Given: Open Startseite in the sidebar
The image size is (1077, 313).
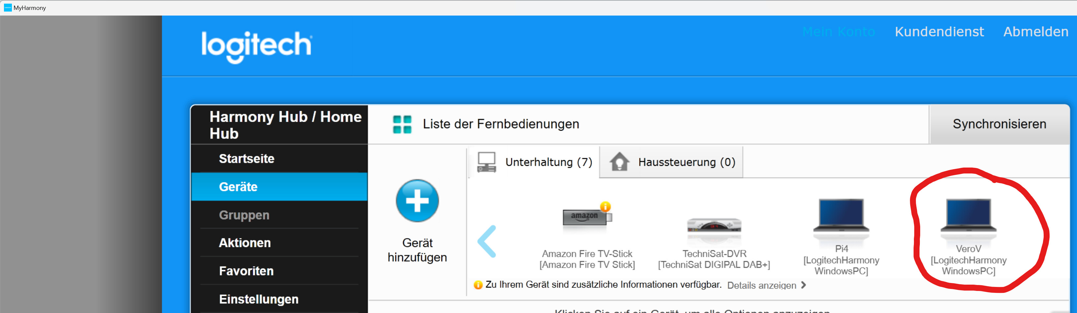Looking at the screenshot, I should 279,159.
